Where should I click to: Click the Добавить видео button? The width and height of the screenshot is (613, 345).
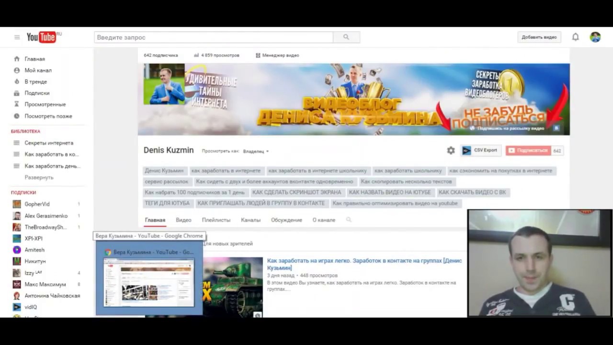click(x=539, y=37)
